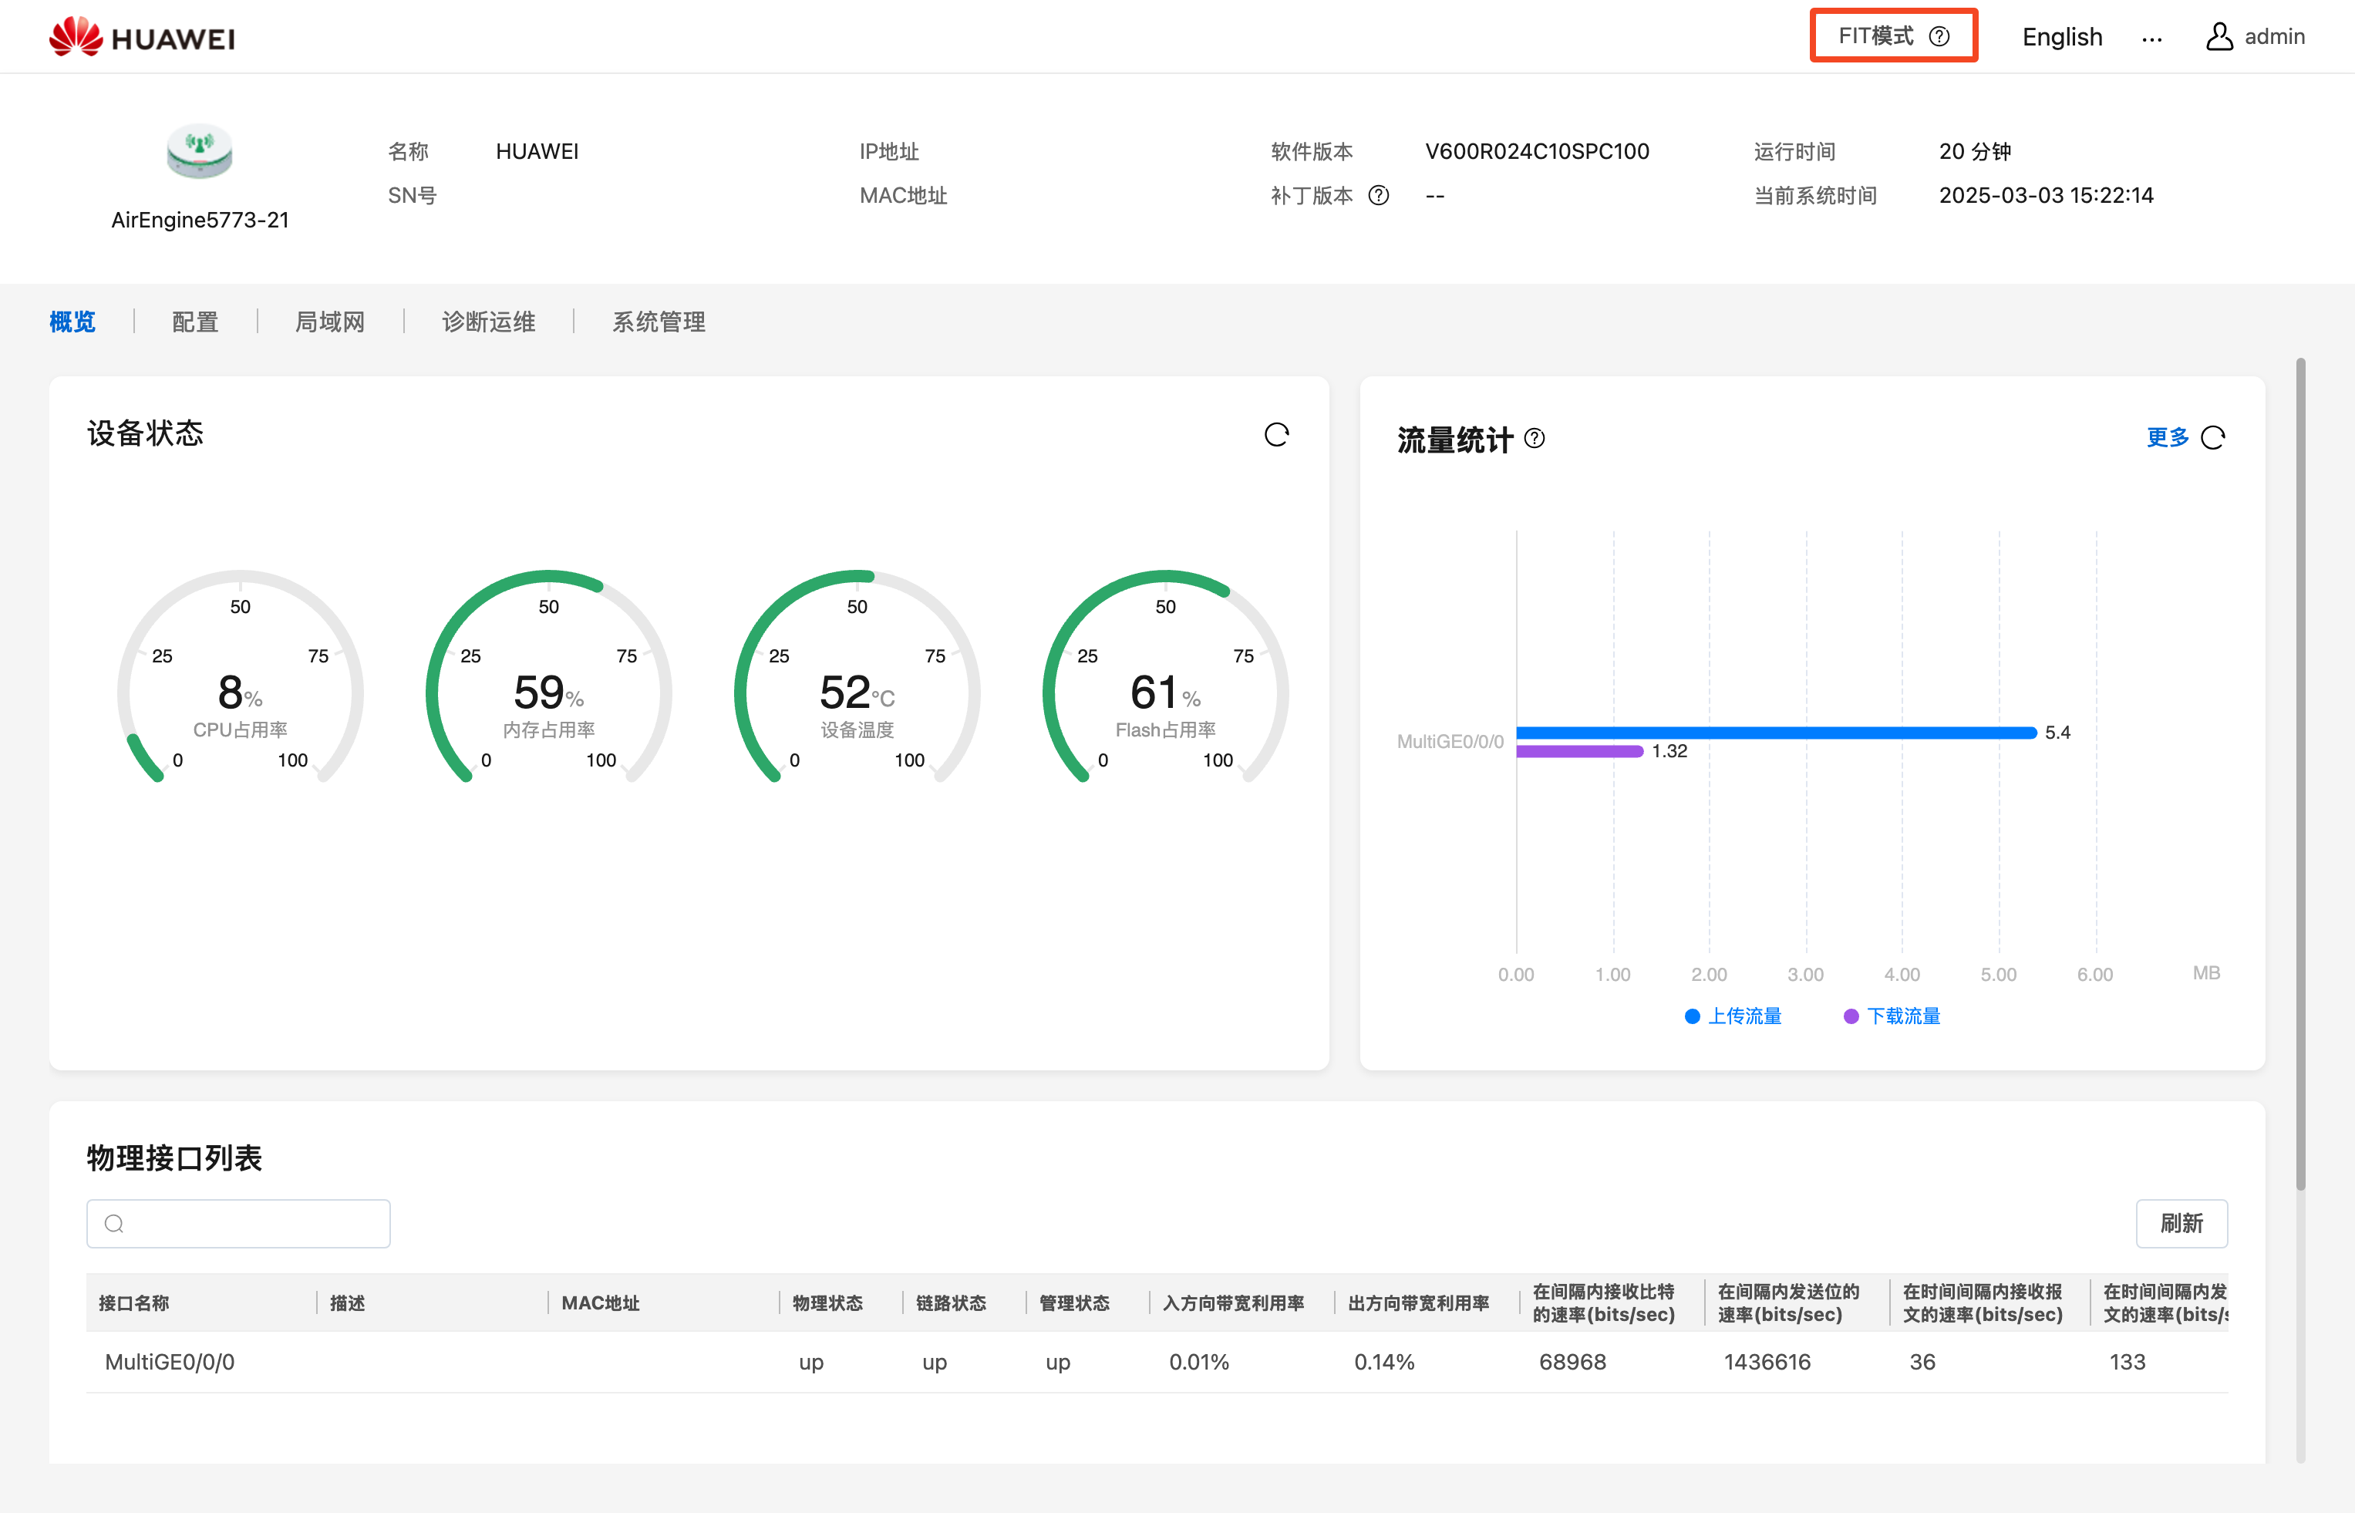2355x1513 pixels.
Task: Open help icon beside 补丁版本
Action: pyautogui.click(x=1380, y=196)
